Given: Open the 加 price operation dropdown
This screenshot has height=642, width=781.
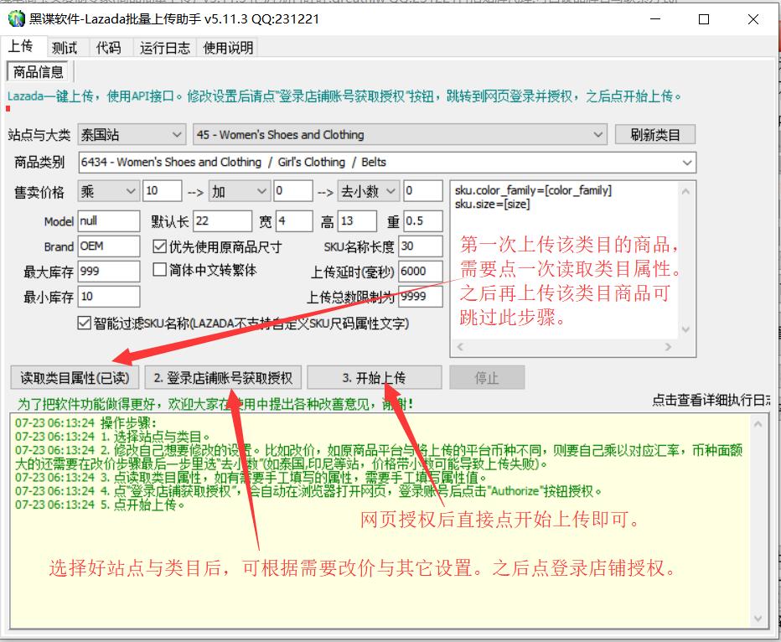Looking at the screenshot, I should pos(239,191).
